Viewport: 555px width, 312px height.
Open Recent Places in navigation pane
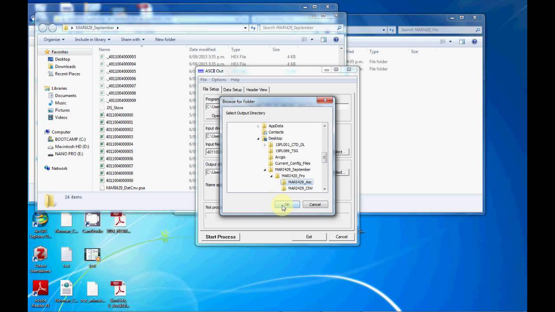pyautogui.click(x=67, y=74)
